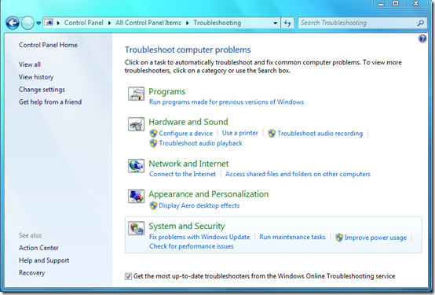The image size is (435, 295).
Task: Expand the arrow after All Control Panel Items
Action: [x=188, y=23]
